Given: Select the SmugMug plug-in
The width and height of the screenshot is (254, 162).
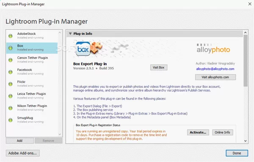Looking at the screenshot, I should 32,120.
